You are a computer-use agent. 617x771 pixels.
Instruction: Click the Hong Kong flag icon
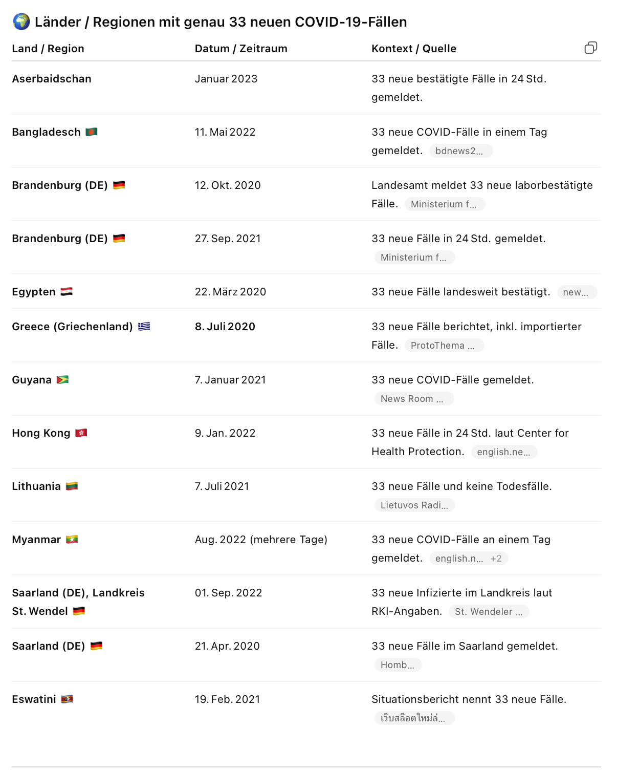click(81, 433)
